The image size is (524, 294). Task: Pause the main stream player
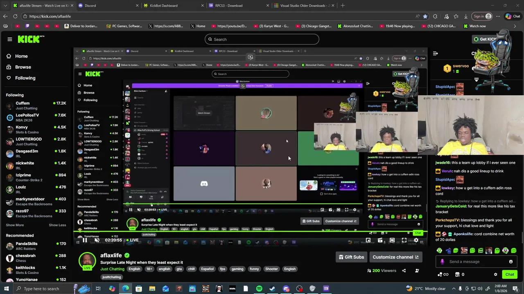point(85,240)
